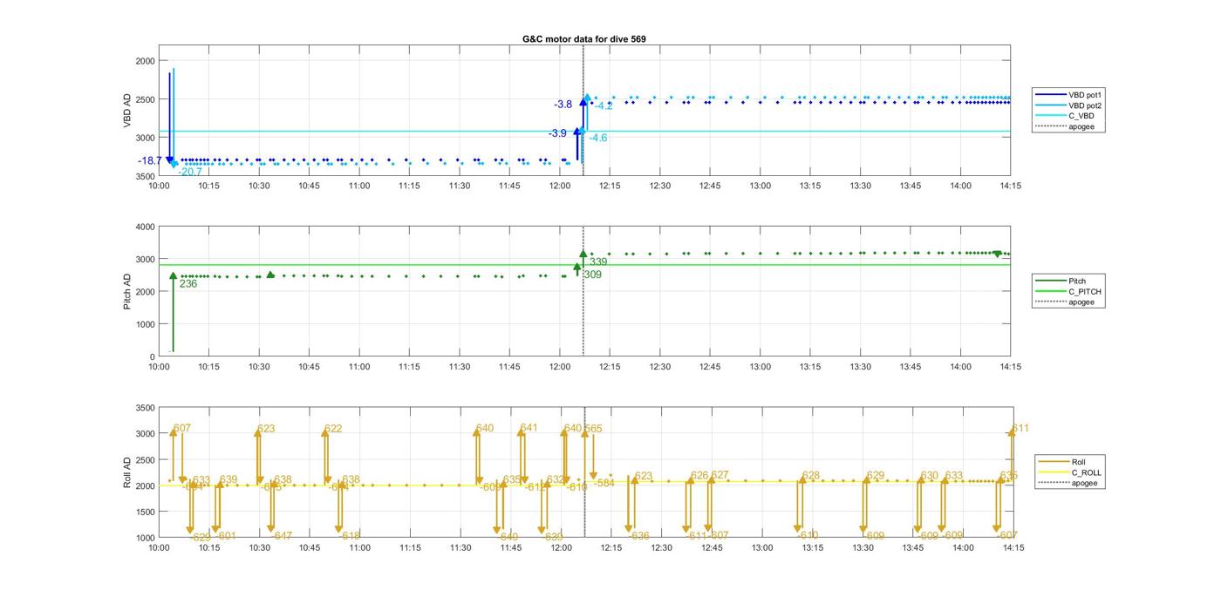Click the "13:00" tick under the Pitch plot
1221x604 pixels.
pyautogui.click(x=761, y=367)
